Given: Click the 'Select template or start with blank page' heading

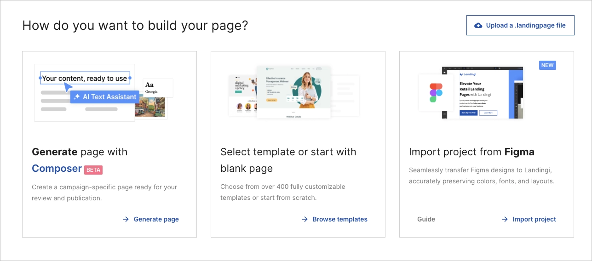Looking at the screenshot, I should [x=288, y=160].
